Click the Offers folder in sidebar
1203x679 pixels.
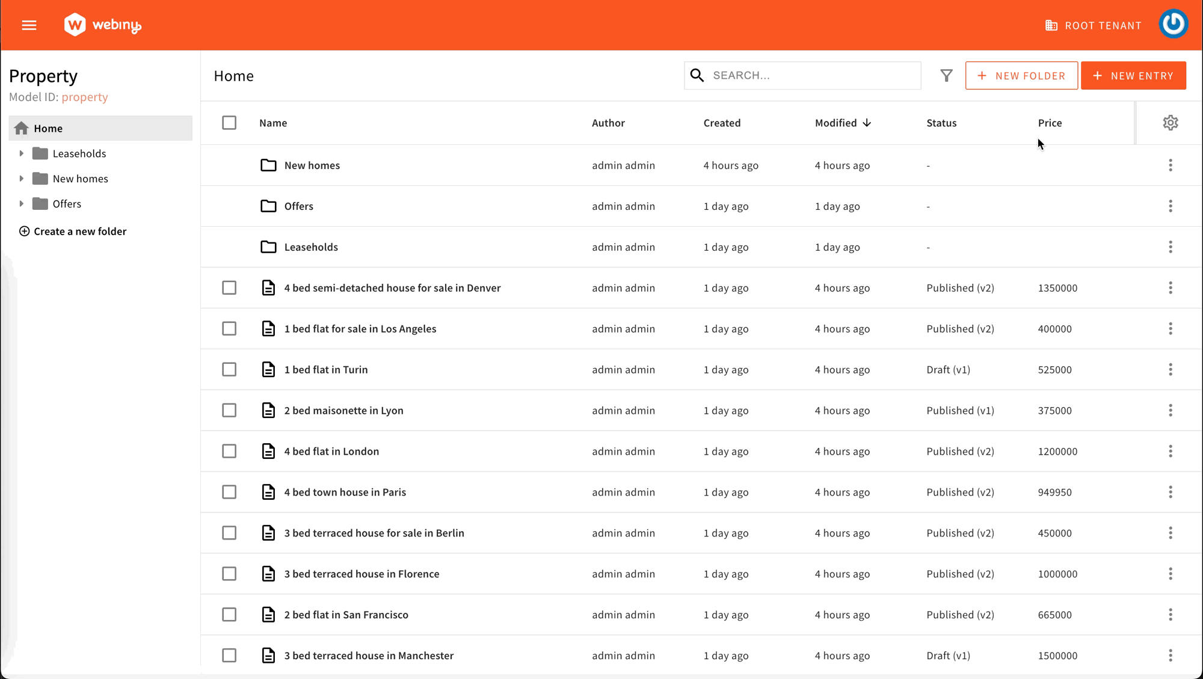[67, 203]
